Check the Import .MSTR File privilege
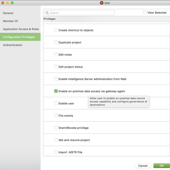Image resolution: width=170 pixels, height=170 pixels. (x=56, y=152)
